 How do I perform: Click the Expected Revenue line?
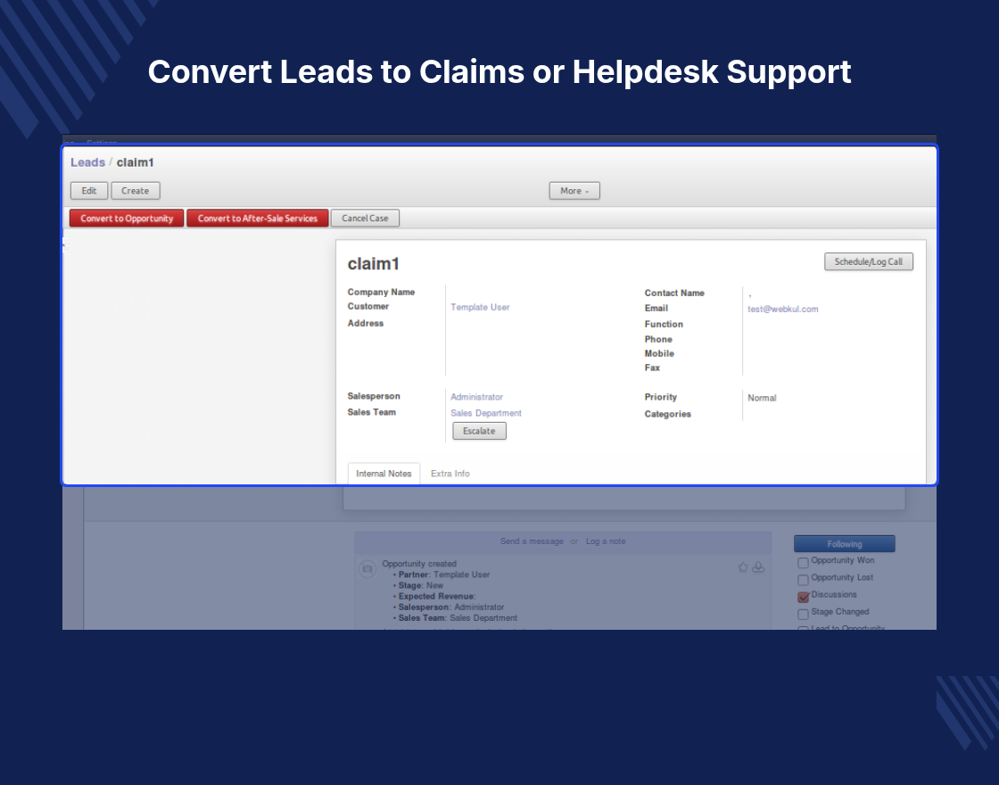(x=436, y=597)
